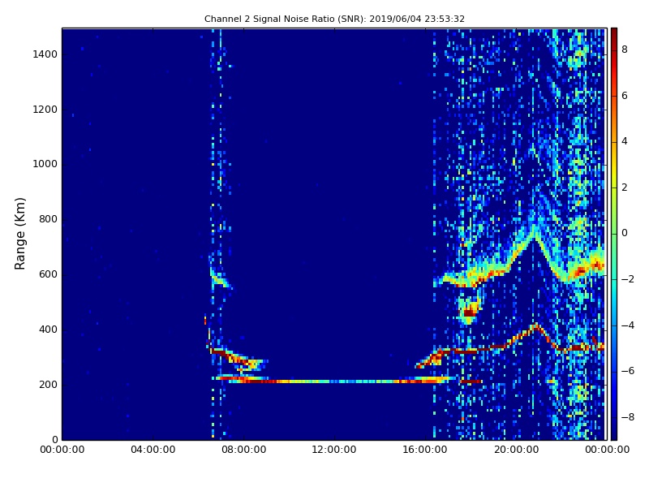Image resolution: width=649 pixels, height=487 pixels.
Task: Click the colorbar label −8
Action: click(x=627, y=417)
